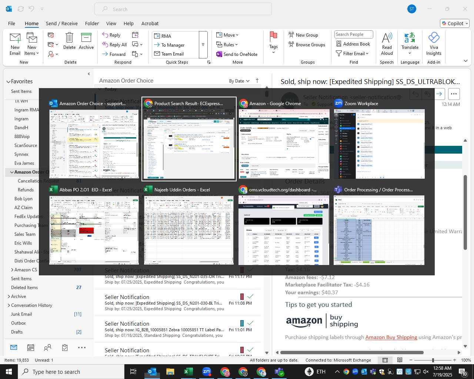Image resolution: width=474 pixels, height=379 pixels.
Task: Expand the Quick Steps gallery
Action: pyautogui.click(x=203, y=45)
